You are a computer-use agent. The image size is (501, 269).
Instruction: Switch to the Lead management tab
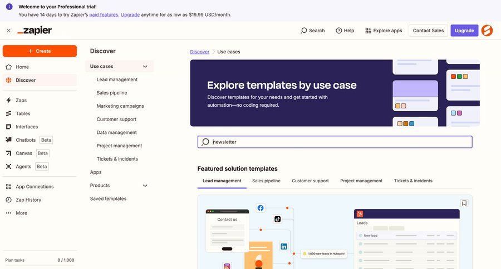(222, 181)
